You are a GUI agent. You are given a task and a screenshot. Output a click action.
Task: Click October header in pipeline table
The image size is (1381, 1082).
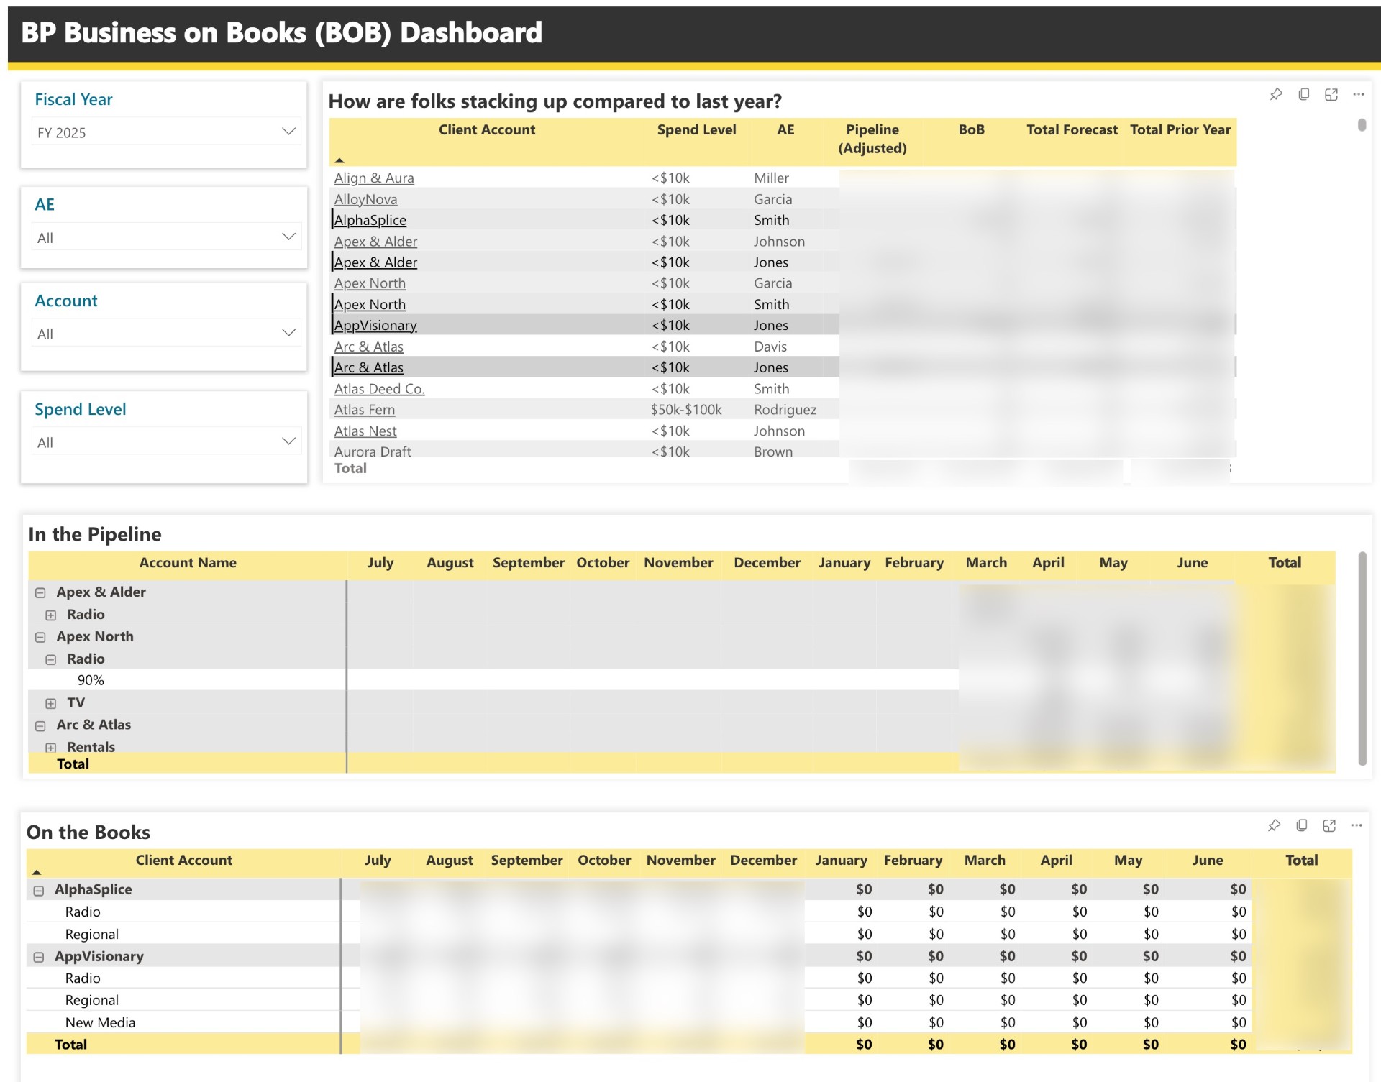tap(603, 562)
